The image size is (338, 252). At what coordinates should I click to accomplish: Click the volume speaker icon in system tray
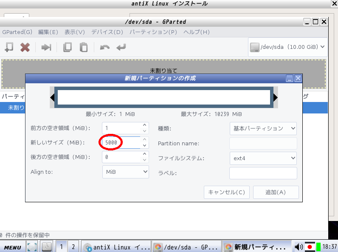299,246
